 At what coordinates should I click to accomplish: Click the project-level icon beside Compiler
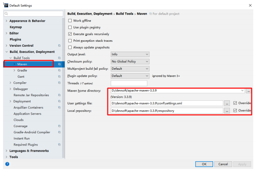pos(59,83)
